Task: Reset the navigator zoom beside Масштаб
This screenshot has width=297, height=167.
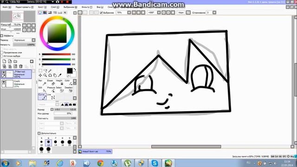Action: pyautogui.click(x=33, y=25)
